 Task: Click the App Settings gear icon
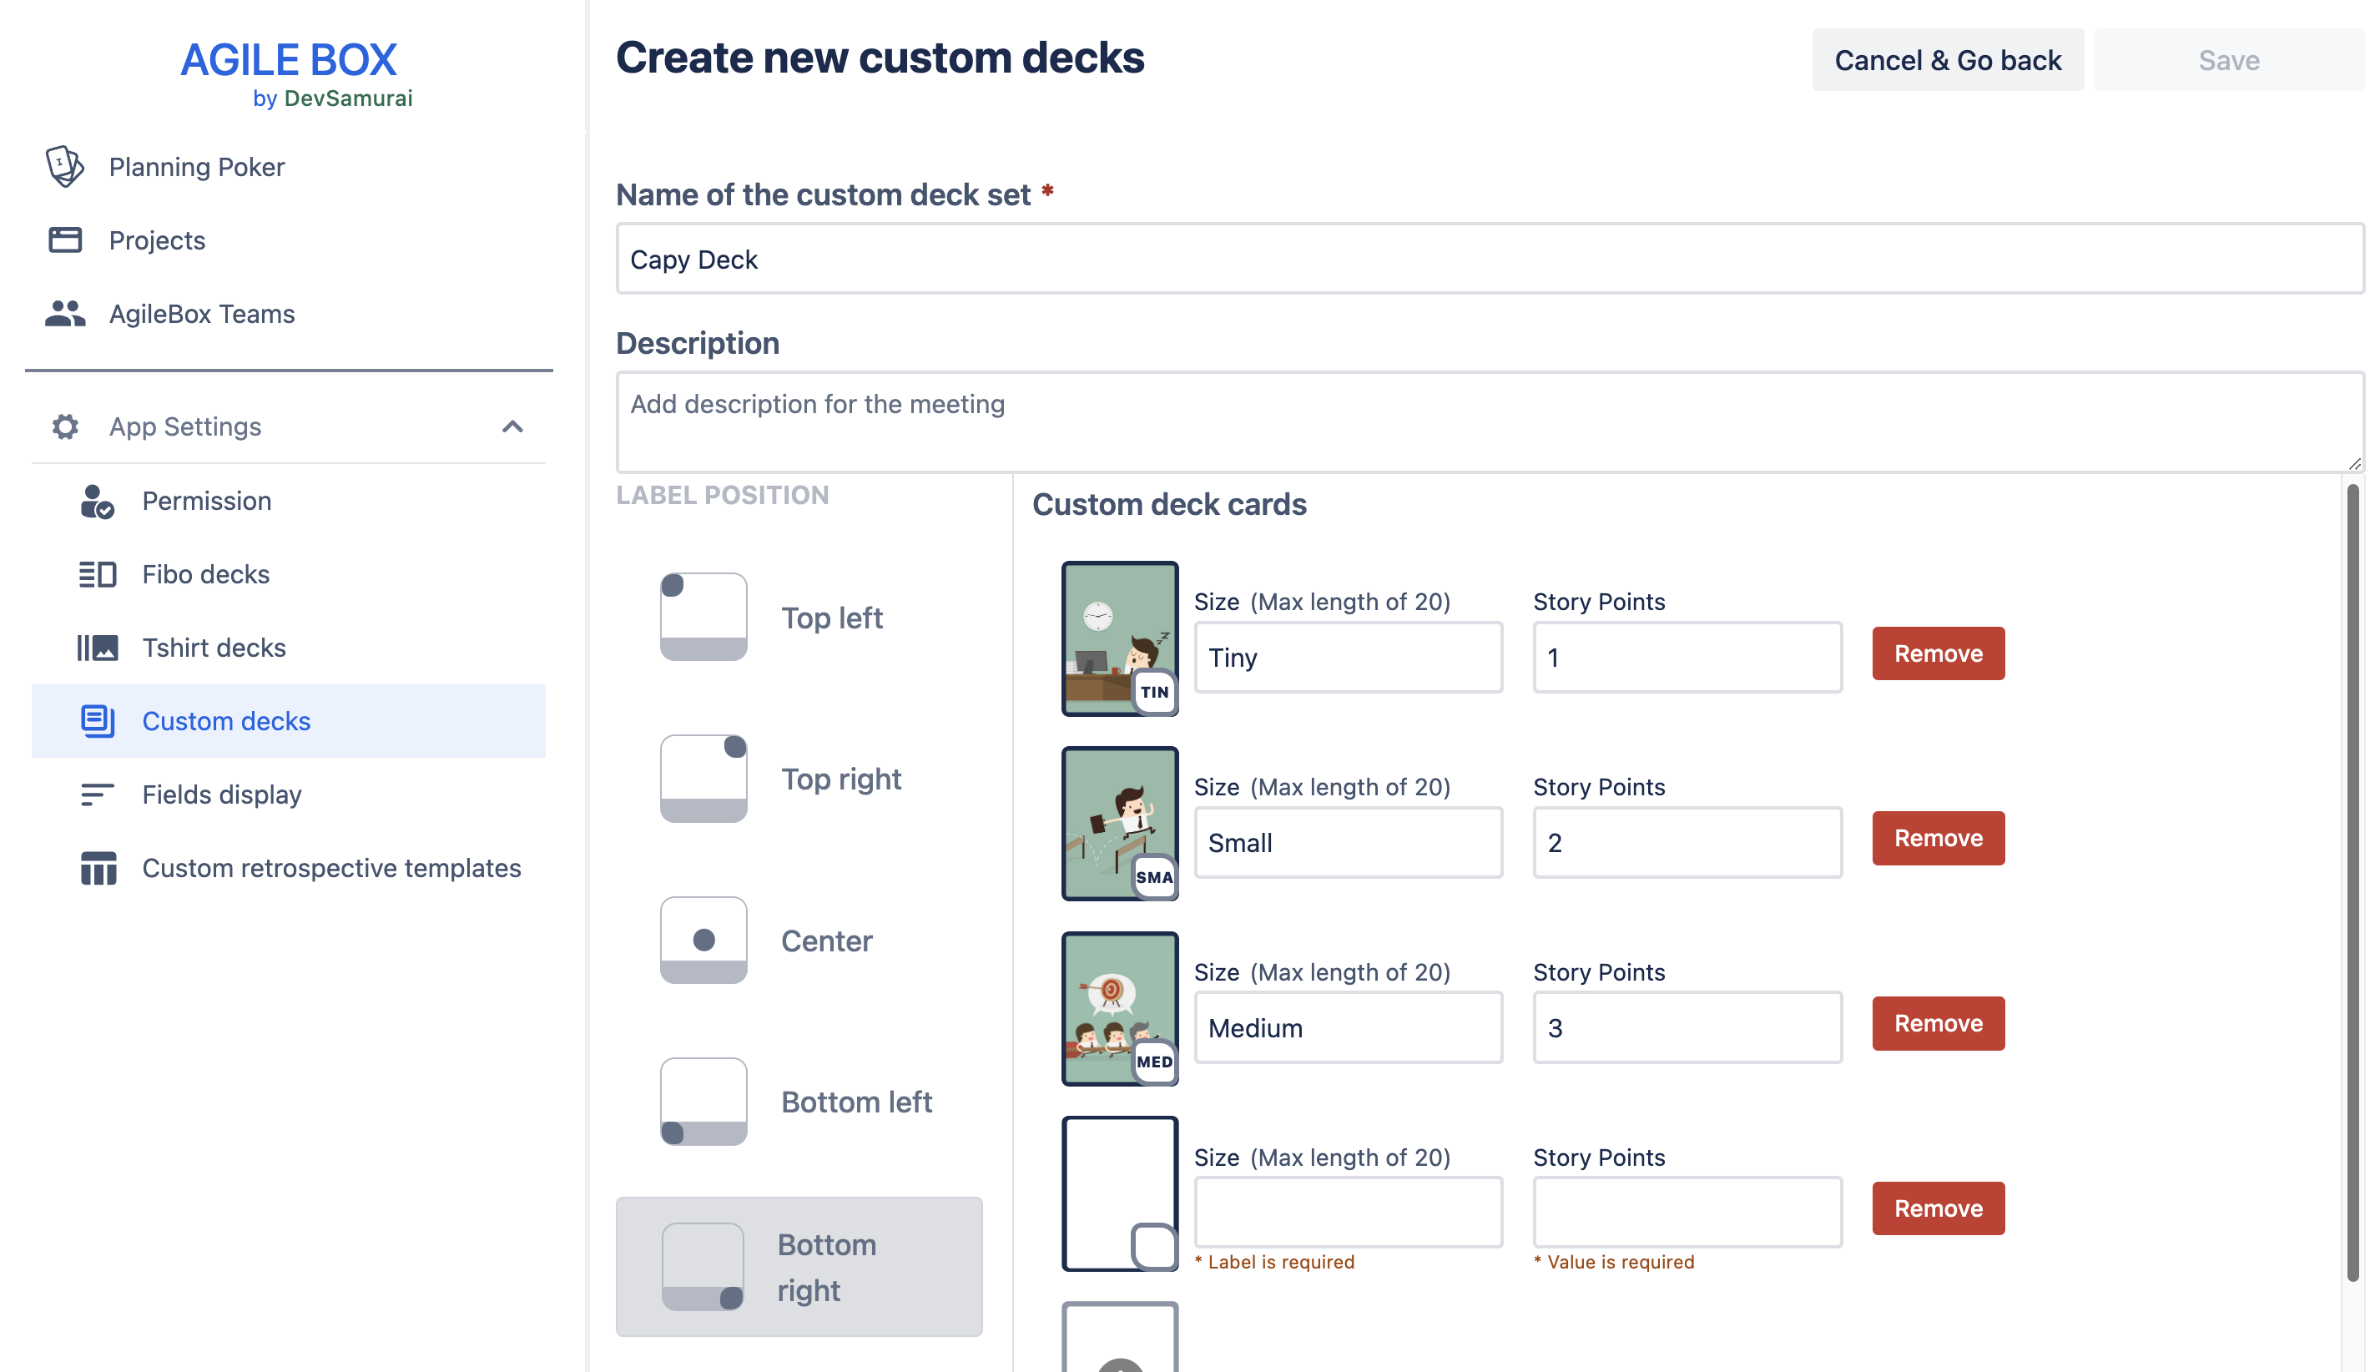point(65,426)
